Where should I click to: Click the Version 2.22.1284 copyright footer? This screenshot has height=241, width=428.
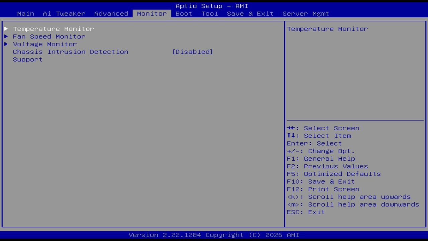[214, 235]
